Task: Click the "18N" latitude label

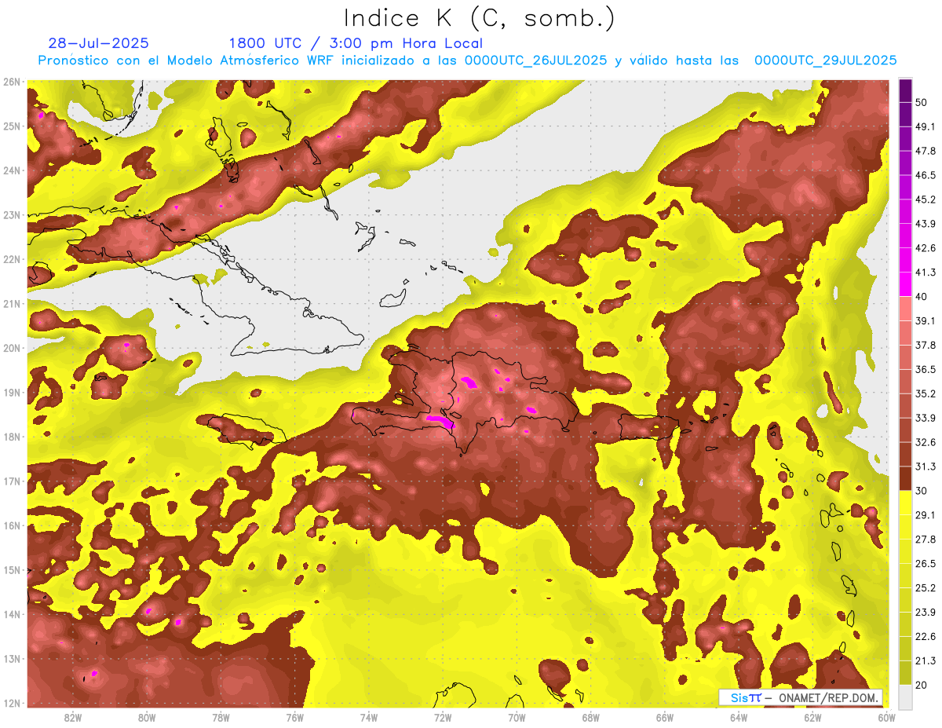Action: (x=12, y=437)
